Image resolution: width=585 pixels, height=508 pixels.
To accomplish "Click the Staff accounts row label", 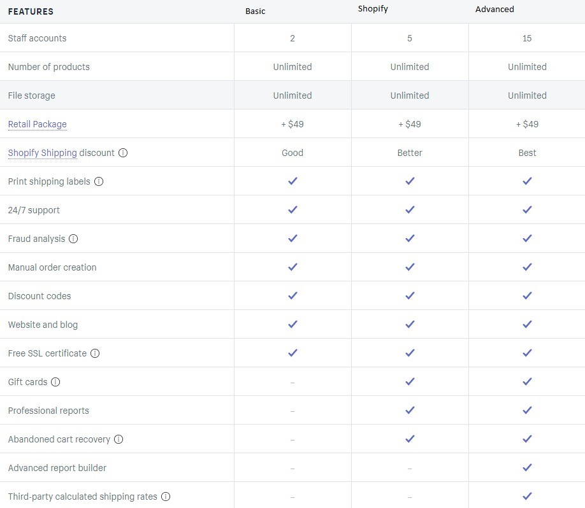I will pyautogui.click(x=38, y=38).
